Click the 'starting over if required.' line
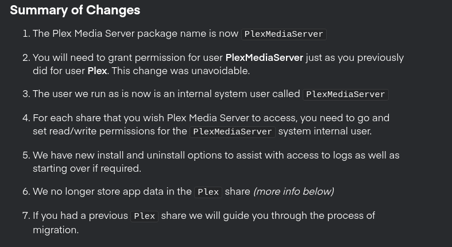 [87, 169]
